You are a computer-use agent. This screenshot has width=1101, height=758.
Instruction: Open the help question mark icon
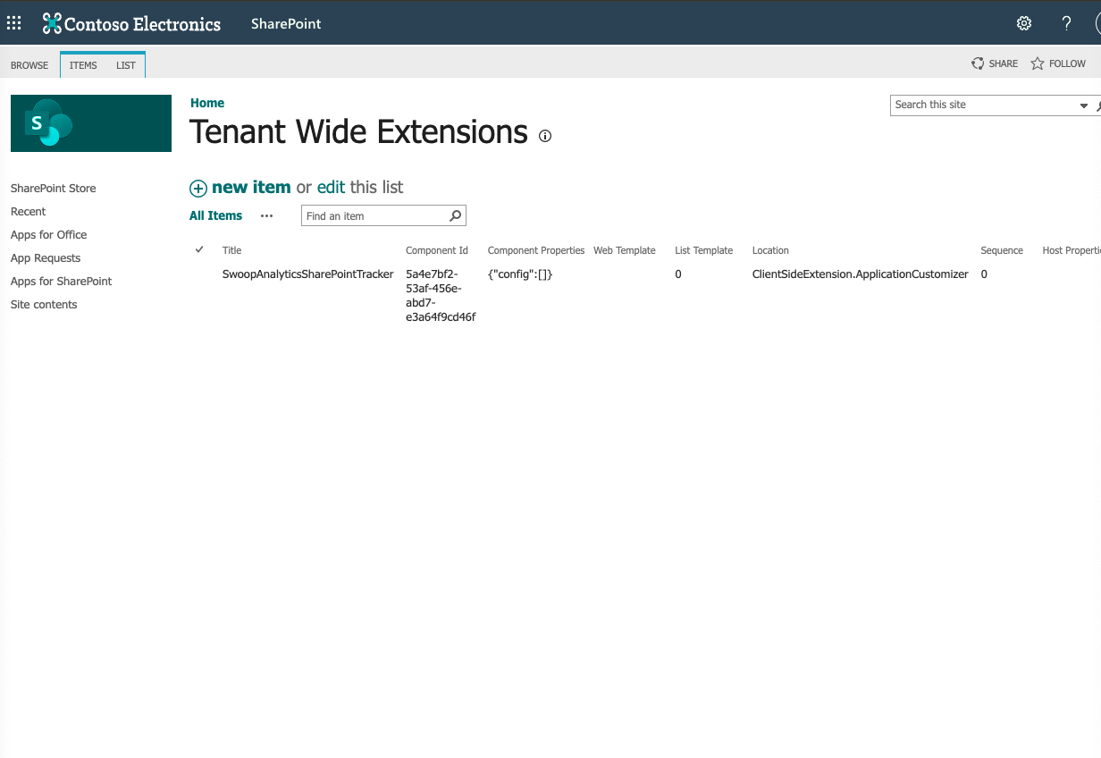pyautogui.click(x=1066, y=23)
